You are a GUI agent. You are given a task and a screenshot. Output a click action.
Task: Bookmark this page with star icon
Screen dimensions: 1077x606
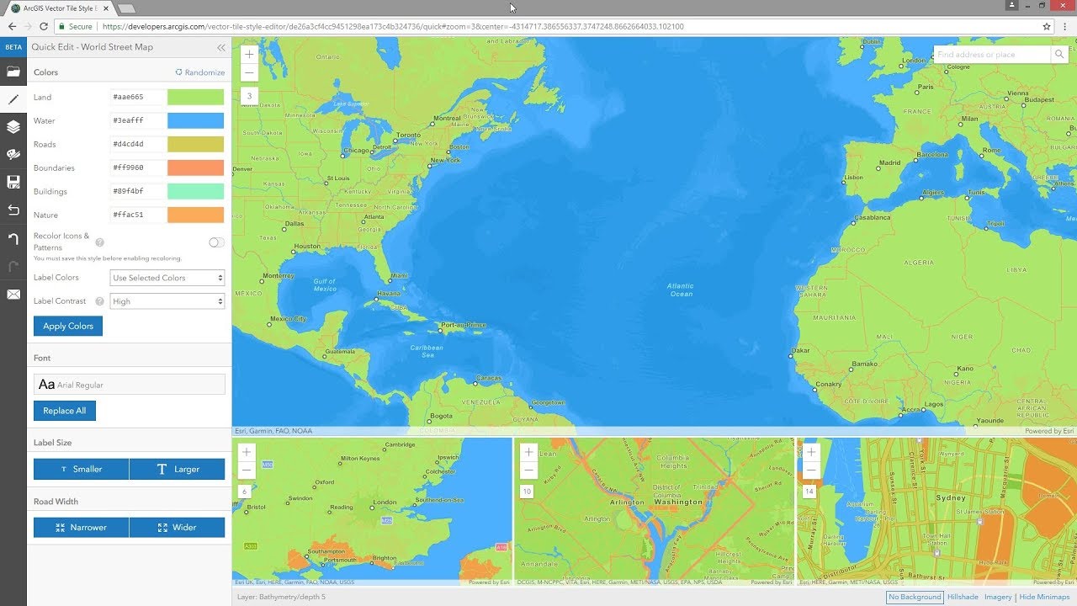pos(1047,26)
